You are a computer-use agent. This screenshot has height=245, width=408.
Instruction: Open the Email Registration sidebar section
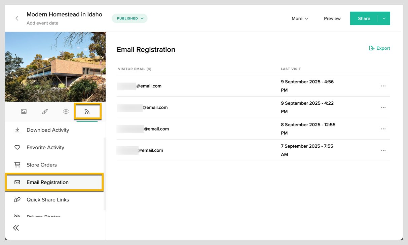point(48,182)
